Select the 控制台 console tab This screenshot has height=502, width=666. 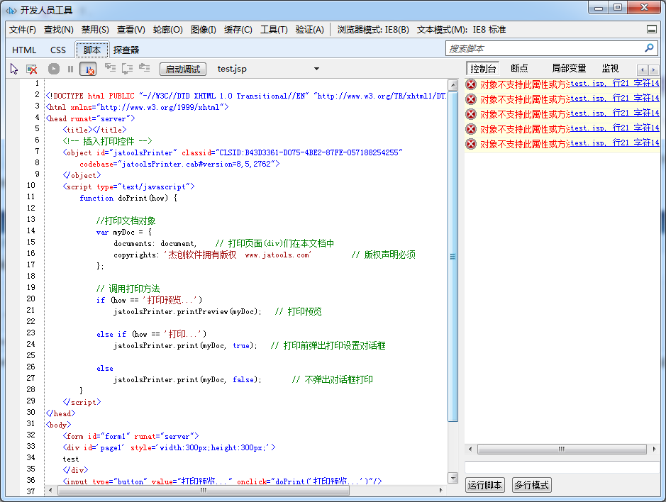(483, 69)
